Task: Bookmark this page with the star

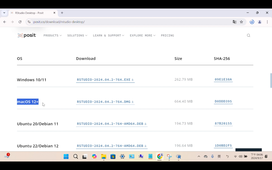Action: click(x=241, y=22)
